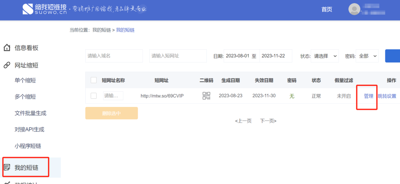Click the suowo.cn logo icon

(27, 9)
